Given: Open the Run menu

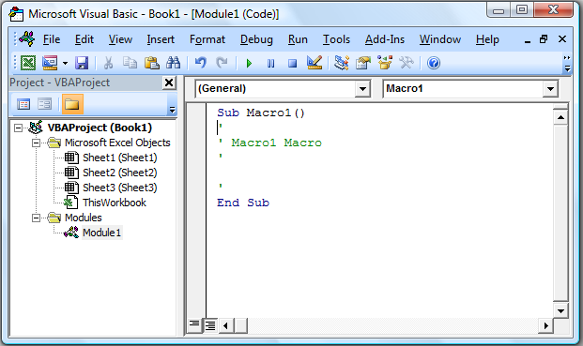Looking at the screenshot, I should [298, 39].
